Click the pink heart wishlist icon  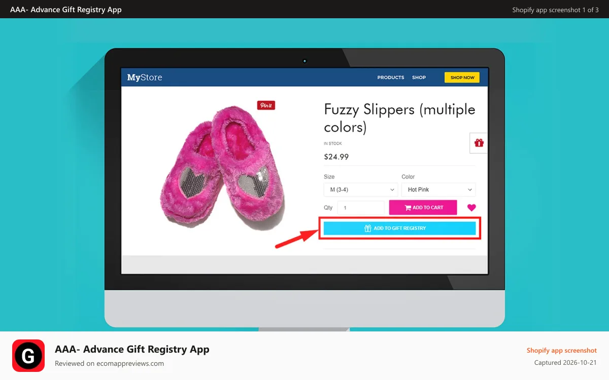471,207
